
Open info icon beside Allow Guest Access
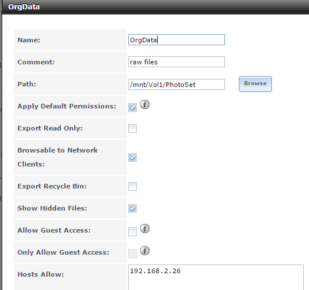(145, 229)
